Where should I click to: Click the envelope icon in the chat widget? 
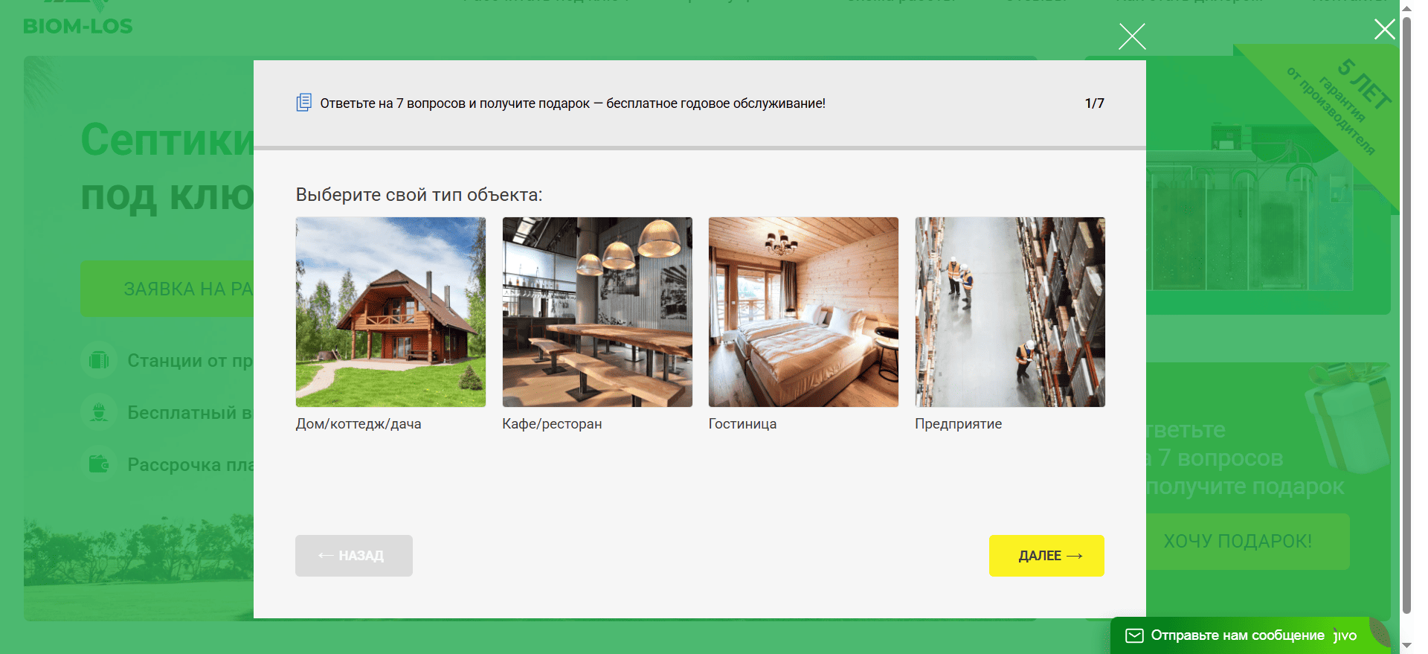(1134, 635)
